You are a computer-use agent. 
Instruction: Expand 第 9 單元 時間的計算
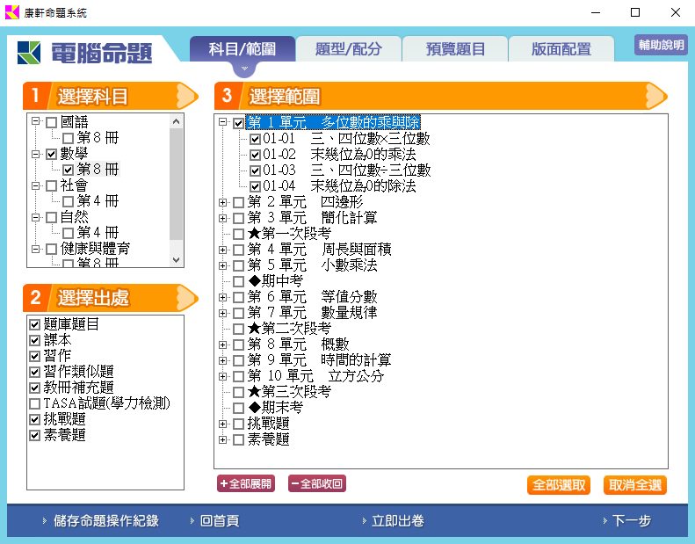[x=223, y=360]
